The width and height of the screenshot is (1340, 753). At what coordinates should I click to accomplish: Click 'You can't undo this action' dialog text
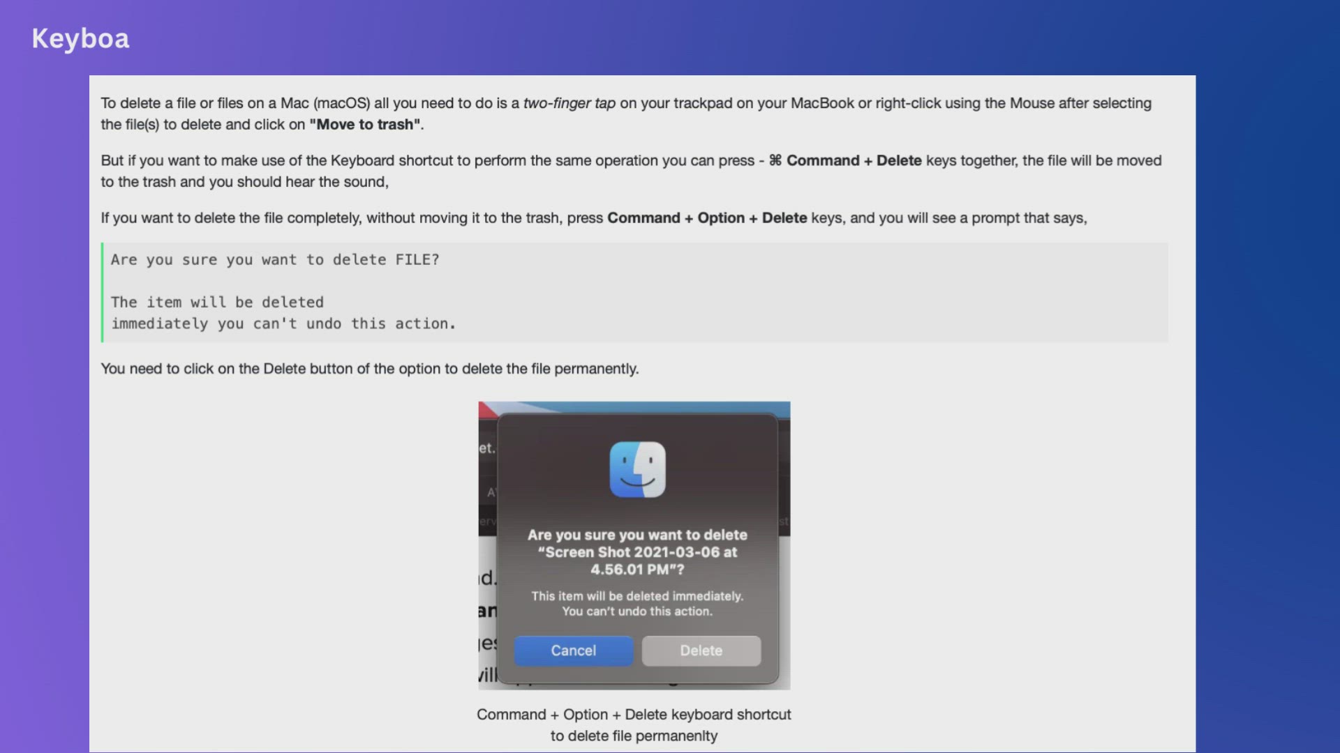[637, 611]
